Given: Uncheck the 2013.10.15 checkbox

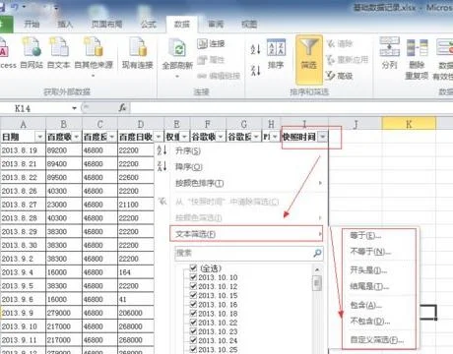Looking at the screenshot, I should 193,295.
